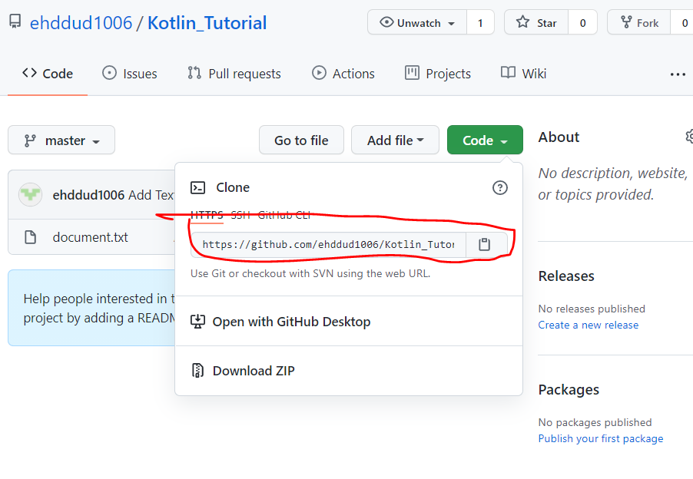The height and width of the screenshot is (479, 693).
Task: Click the clone URL text field
Action: click(328, 245)
